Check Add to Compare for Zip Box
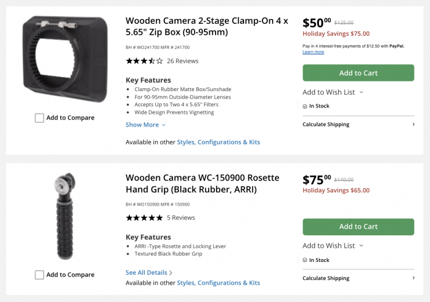This screenshot has width=430, height=302. (40, 118)
